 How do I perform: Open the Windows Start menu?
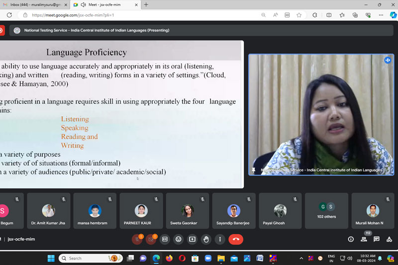pos(51,258)
